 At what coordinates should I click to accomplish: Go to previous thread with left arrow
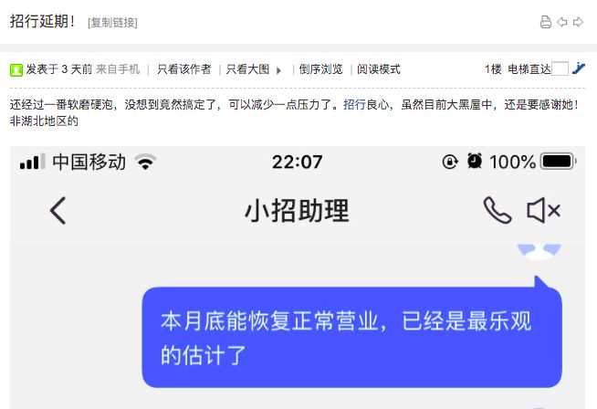coord(562,22)
